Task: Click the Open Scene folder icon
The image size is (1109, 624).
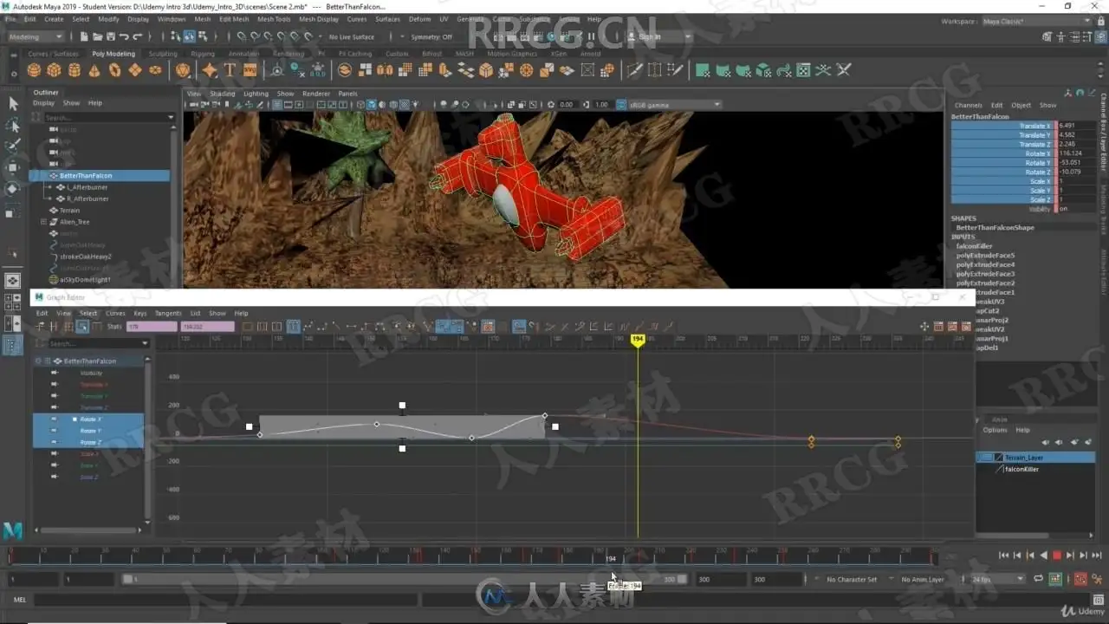Action: pos(96,36)
